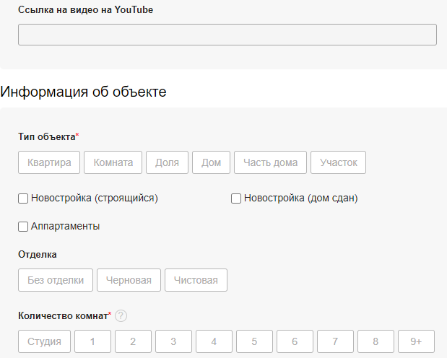The width and height of the screenshot is (447, 358).
Task: Choose Участок object type
Action: tap(338, 162)
